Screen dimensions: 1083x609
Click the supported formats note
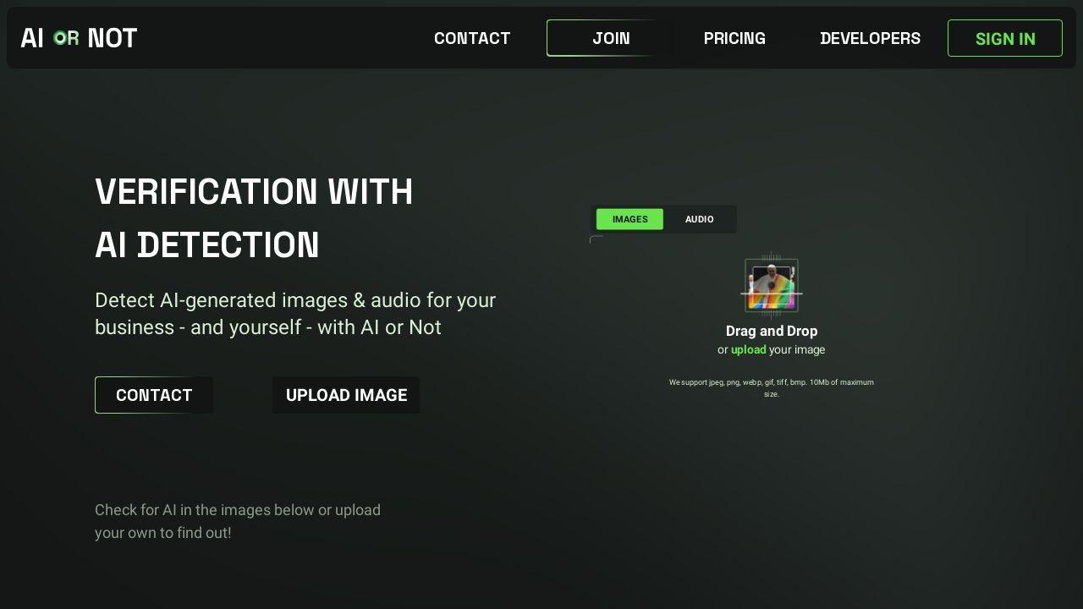(x=772, y=388)
